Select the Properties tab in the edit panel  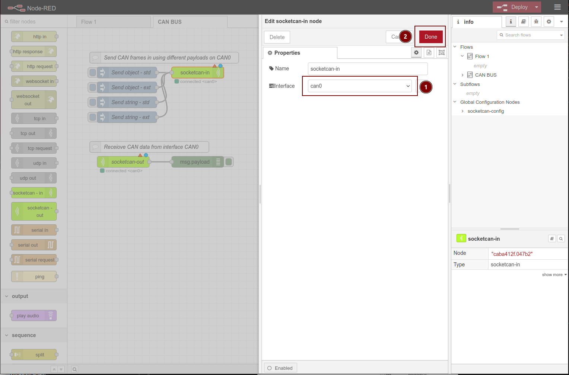click(300, 52)
